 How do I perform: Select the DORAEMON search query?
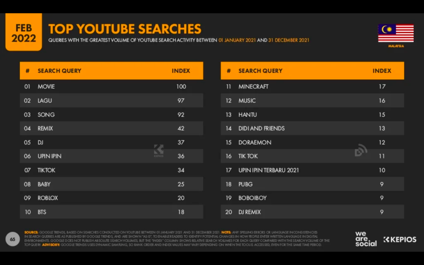pyautogui.click(x=255, y=142)
